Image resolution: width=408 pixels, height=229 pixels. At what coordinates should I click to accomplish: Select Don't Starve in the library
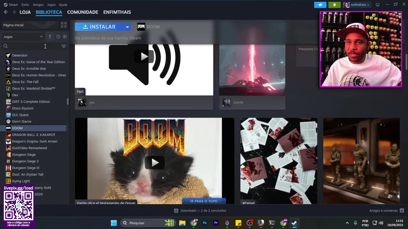pos(22,121)
